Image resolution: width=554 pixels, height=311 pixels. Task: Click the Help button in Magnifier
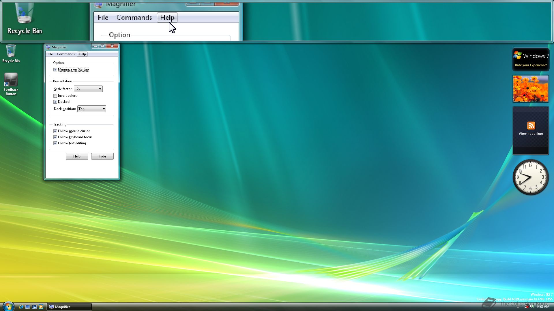tap(77, 156)
